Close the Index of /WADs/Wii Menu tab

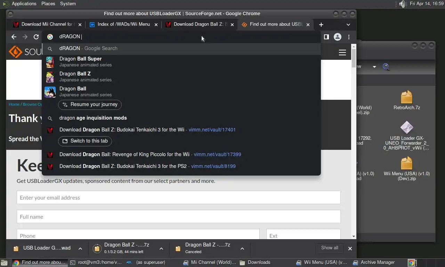pos(156,25)
